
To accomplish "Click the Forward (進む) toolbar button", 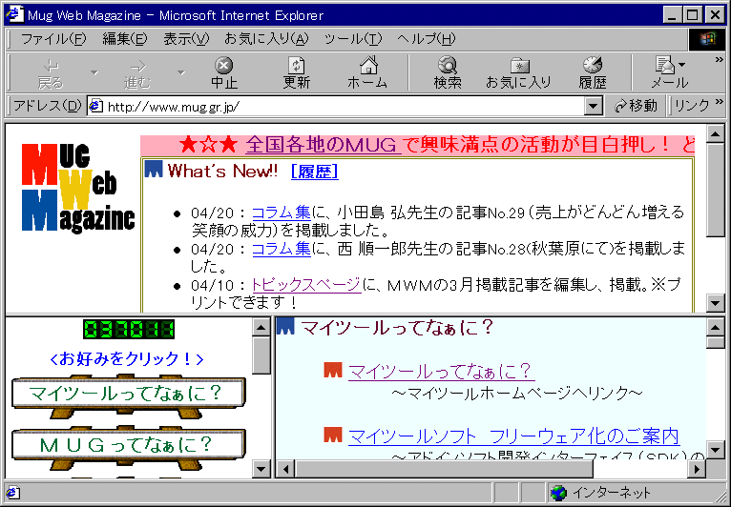I will click(x=137, y=73).
